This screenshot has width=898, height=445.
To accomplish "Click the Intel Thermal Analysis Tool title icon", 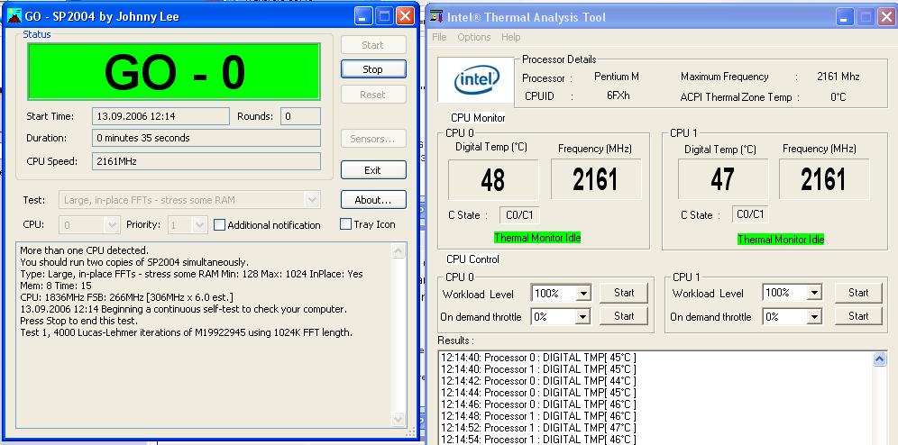I will [x=436, y=16].
